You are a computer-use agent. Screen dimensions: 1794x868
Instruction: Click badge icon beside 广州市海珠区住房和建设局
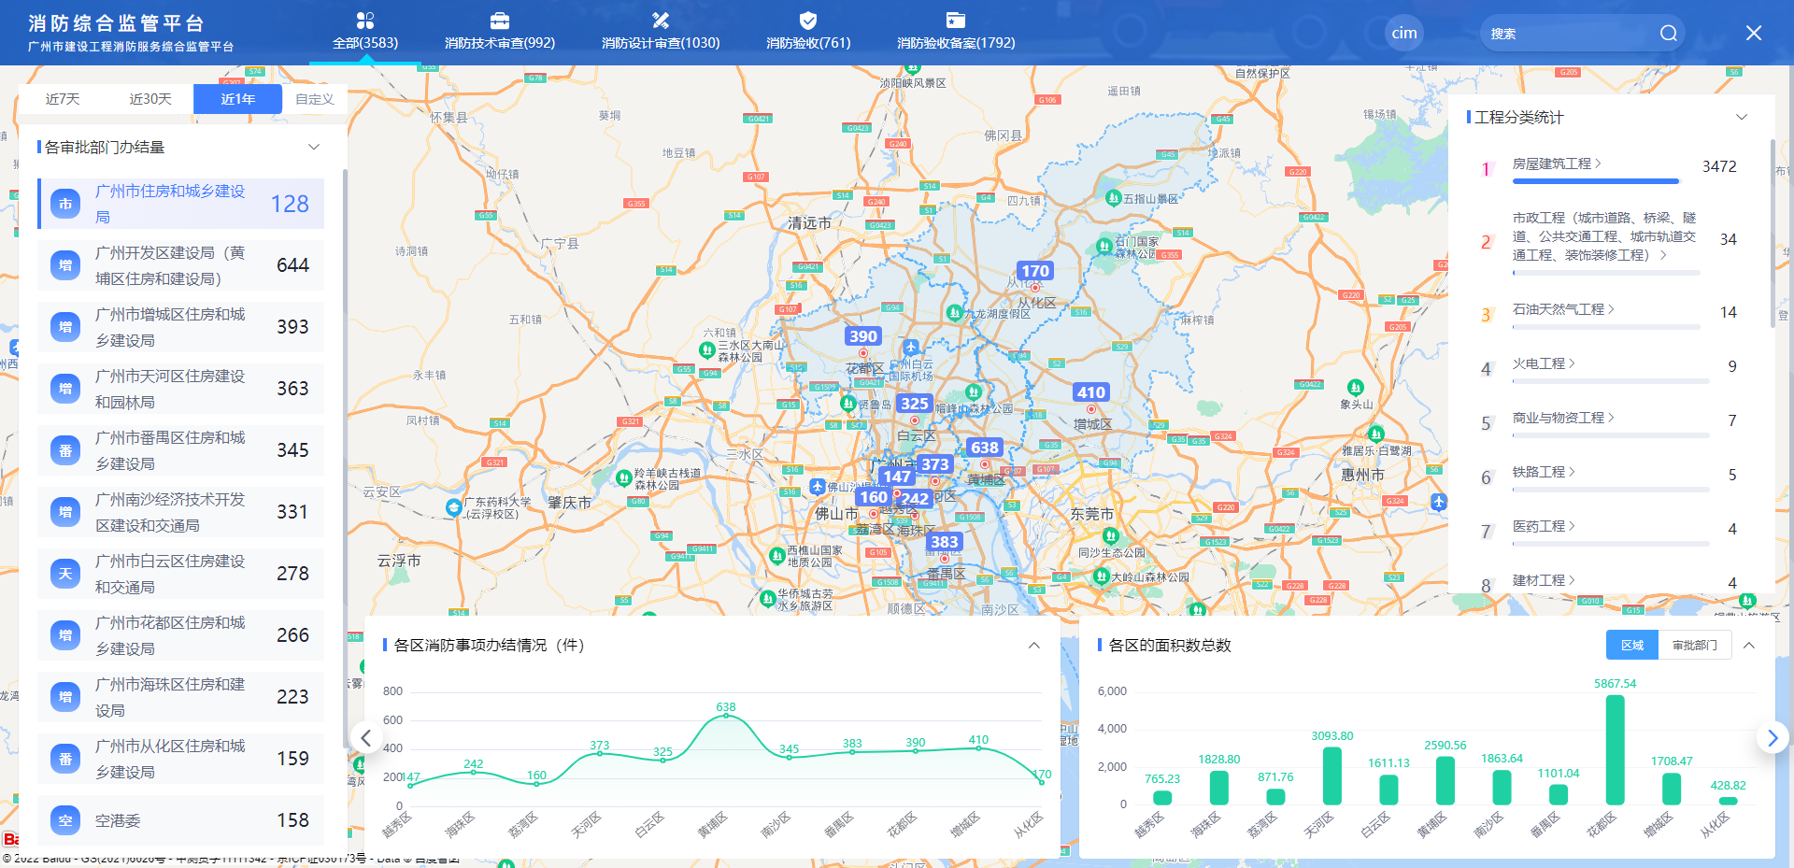point(65,697)
